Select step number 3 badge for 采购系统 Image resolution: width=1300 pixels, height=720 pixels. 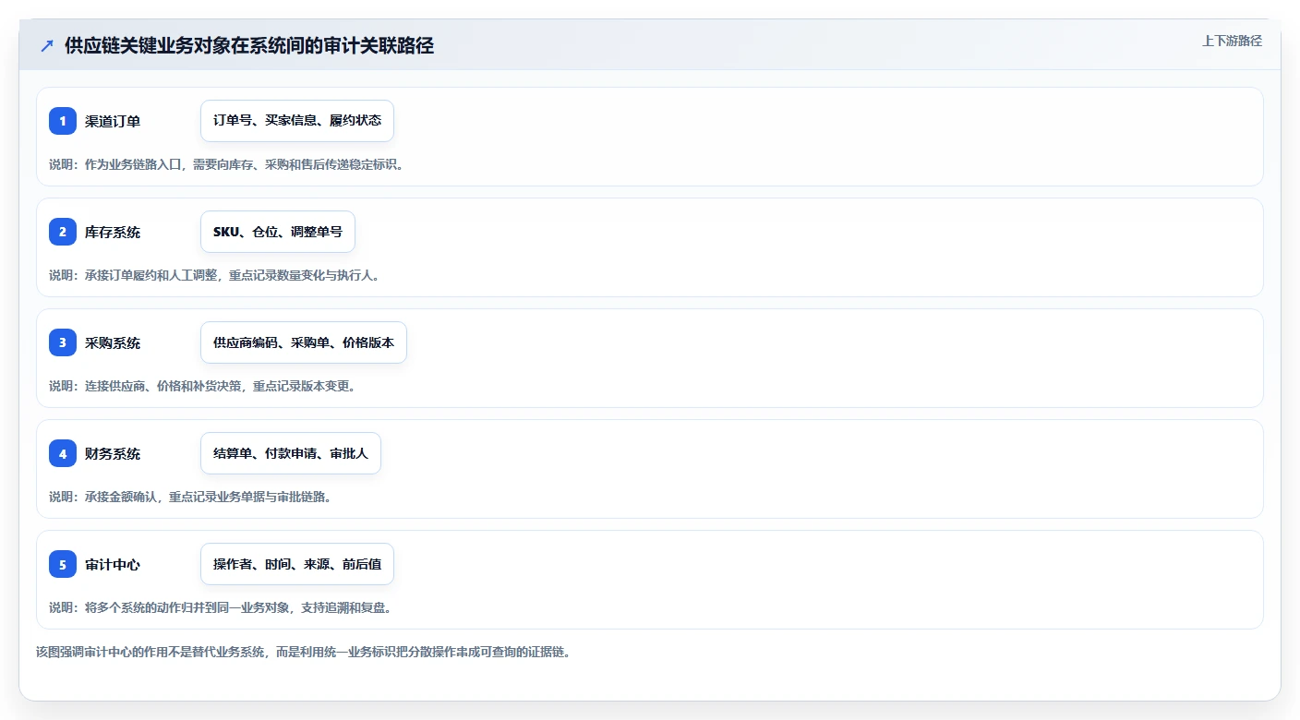[x=63, y=342]
